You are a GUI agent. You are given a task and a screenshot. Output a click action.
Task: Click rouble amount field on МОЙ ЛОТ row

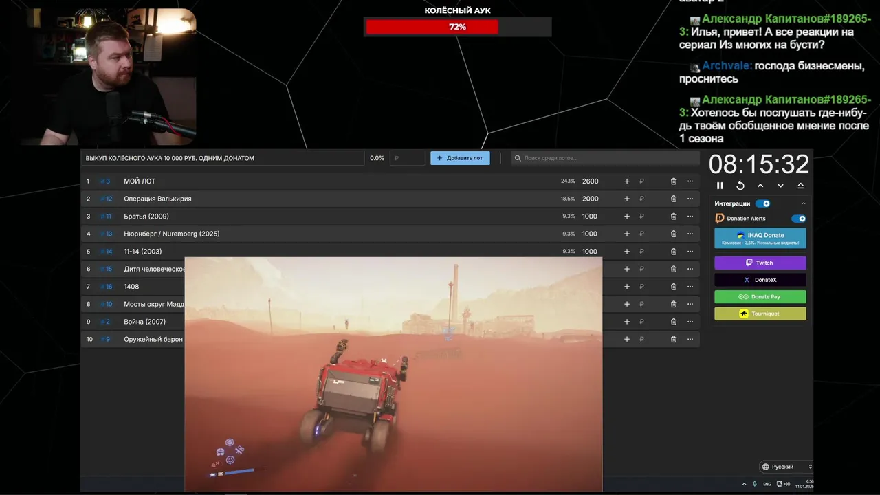pos(650,181)
